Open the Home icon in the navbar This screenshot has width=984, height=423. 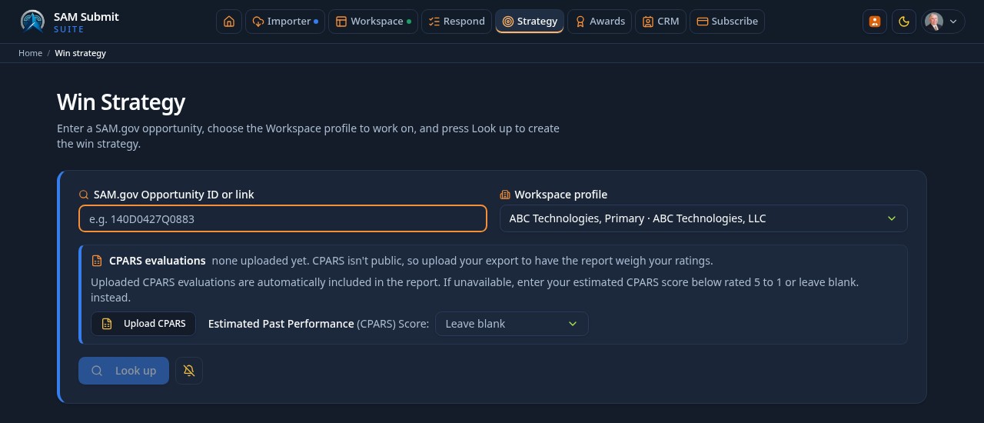[229, 22]
